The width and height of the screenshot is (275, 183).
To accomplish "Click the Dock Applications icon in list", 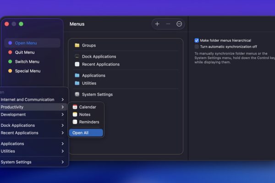I will point(77,56).
